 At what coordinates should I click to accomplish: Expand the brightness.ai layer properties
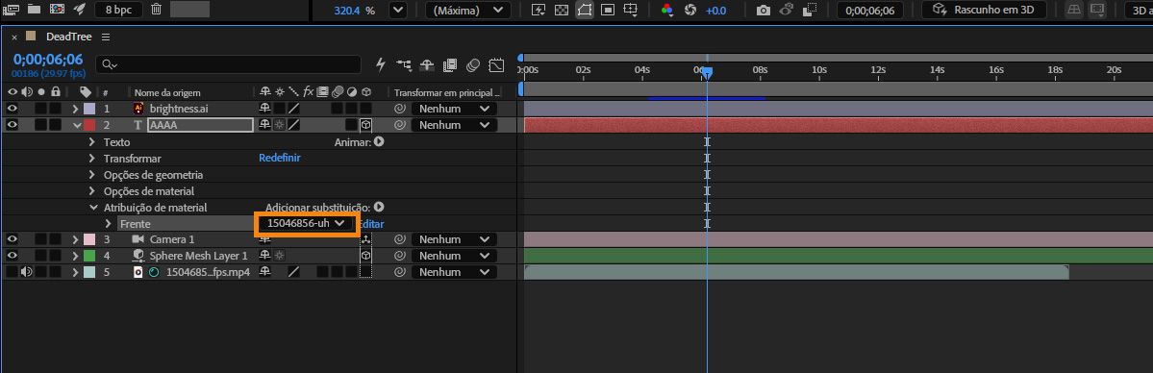tap(75, 109)
